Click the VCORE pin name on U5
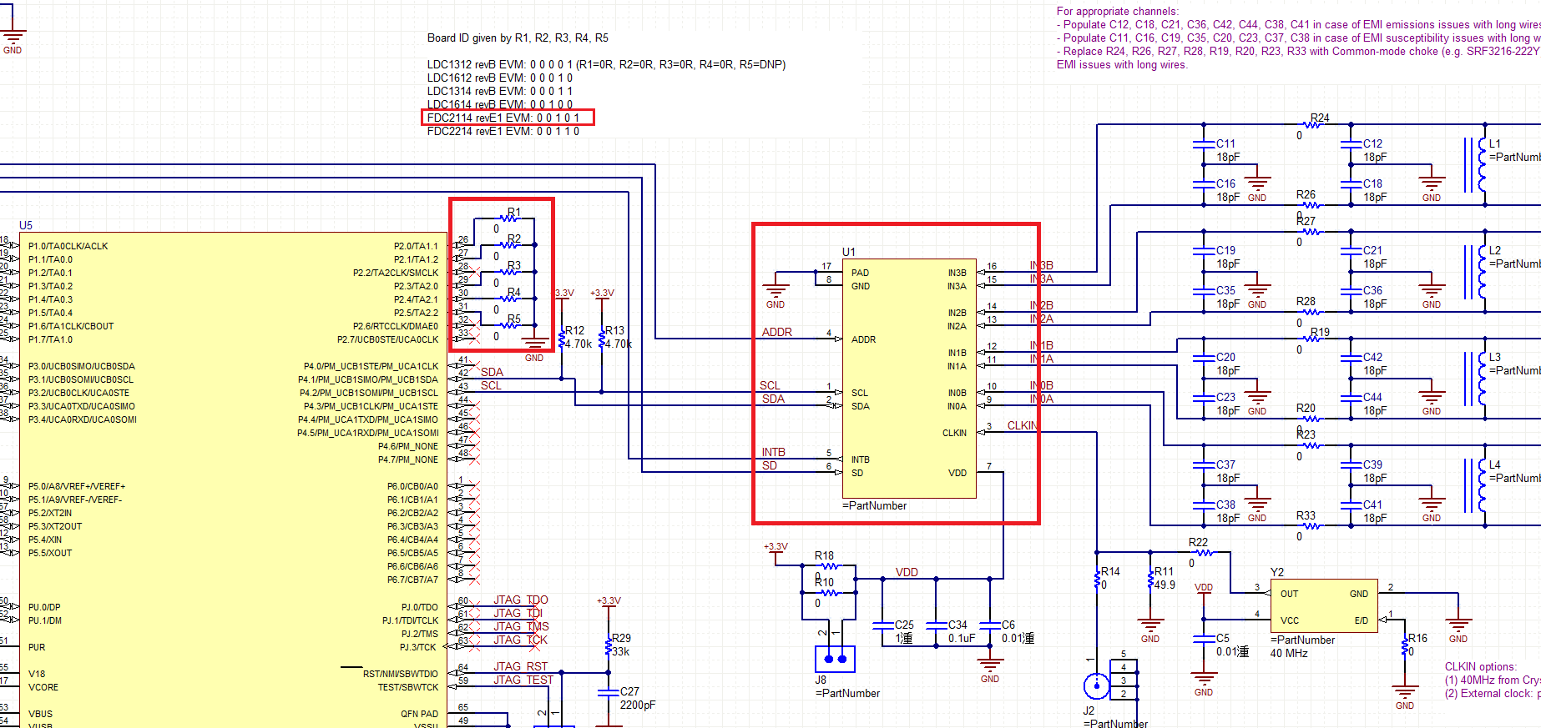Screen dimensions: 1541x728 43,687
